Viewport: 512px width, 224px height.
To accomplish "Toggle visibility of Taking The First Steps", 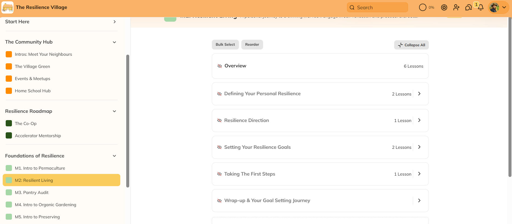I will pyautogui.click(x=219, y=174).
